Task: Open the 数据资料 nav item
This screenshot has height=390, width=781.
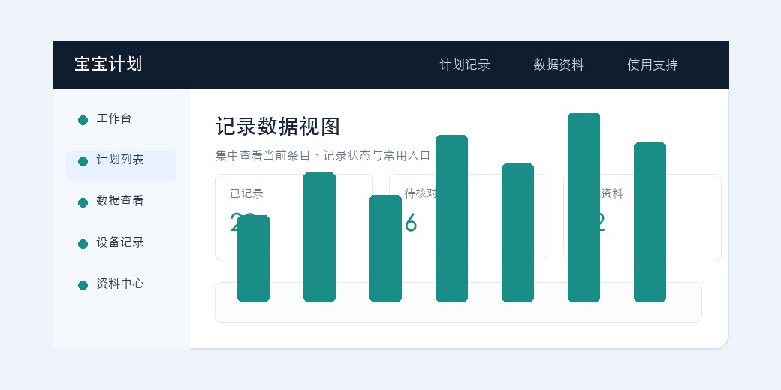Action: pyautogui.click(x=559, y=64)
